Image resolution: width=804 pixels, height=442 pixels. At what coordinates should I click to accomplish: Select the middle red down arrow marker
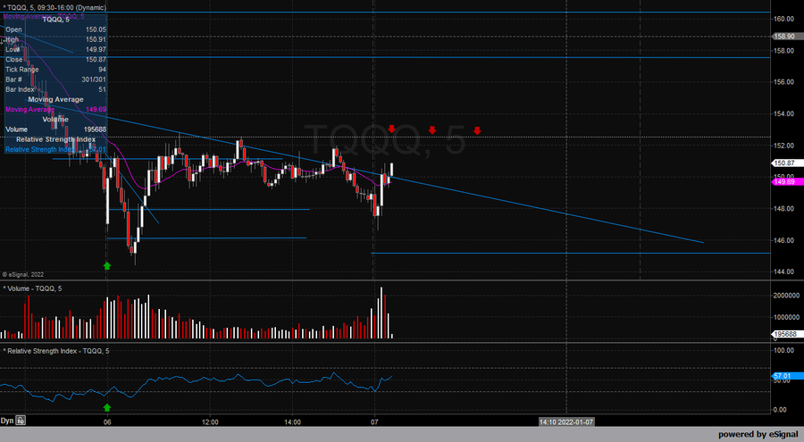(432, 130)
